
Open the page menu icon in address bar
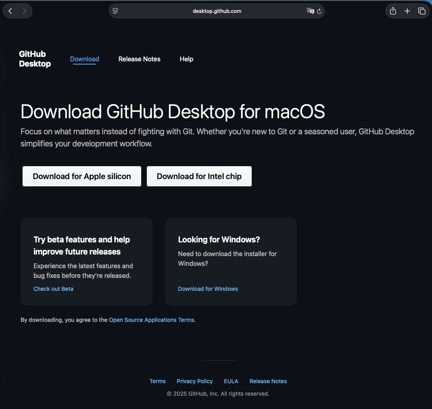[x=115, y=11]
